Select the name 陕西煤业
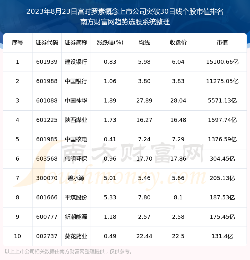 (76, 120)
